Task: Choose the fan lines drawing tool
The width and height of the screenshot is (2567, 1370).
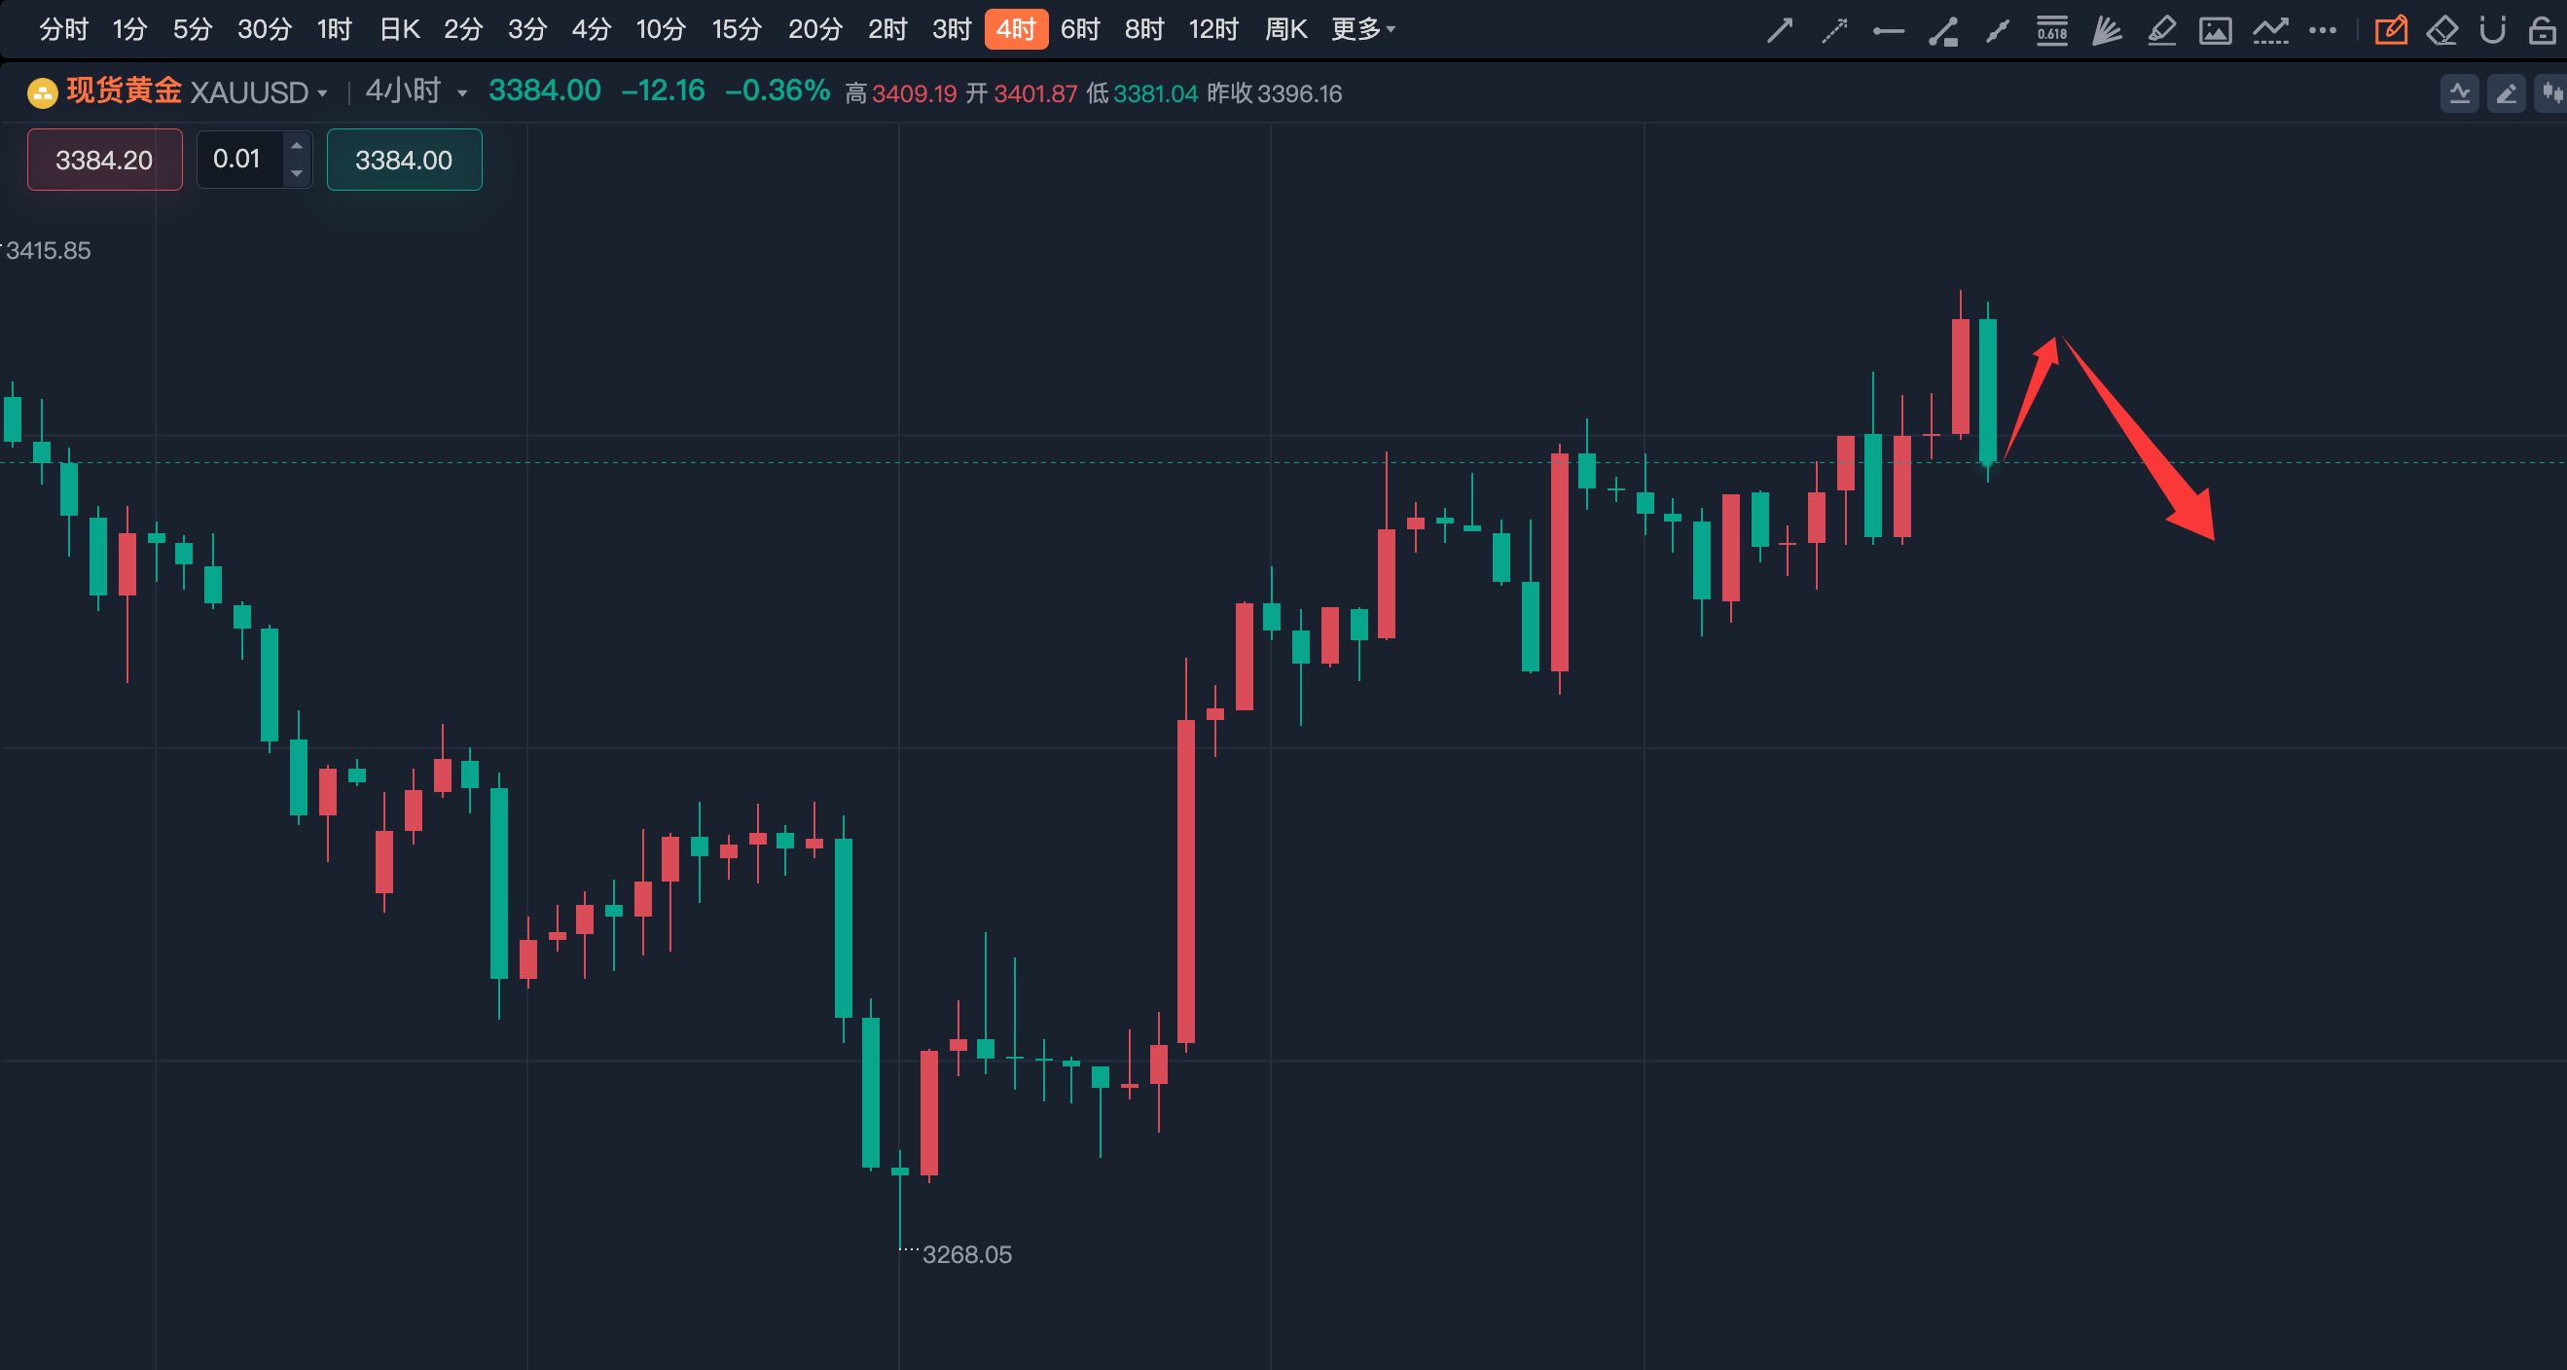Action: pos(2106,31)
